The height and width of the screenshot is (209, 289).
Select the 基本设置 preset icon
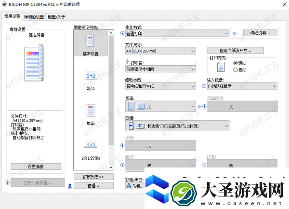(91, 41)
